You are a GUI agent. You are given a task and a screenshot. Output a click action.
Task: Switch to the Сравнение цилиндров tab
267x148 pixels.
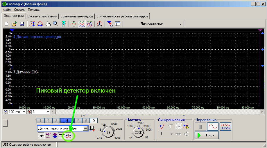77,16
